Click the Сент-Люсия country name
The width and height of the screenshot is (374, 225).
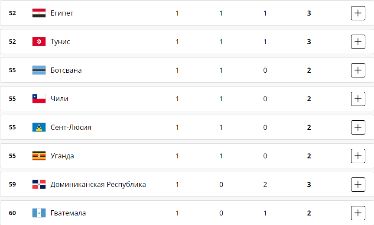tap(71, 127)
